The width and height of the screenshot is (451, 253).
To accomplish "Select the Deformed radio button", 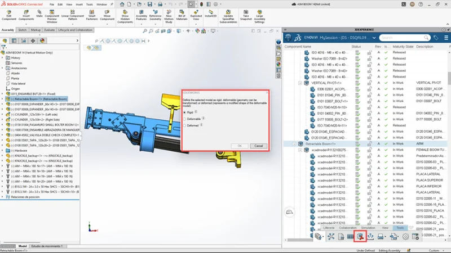I will [184, 126].
